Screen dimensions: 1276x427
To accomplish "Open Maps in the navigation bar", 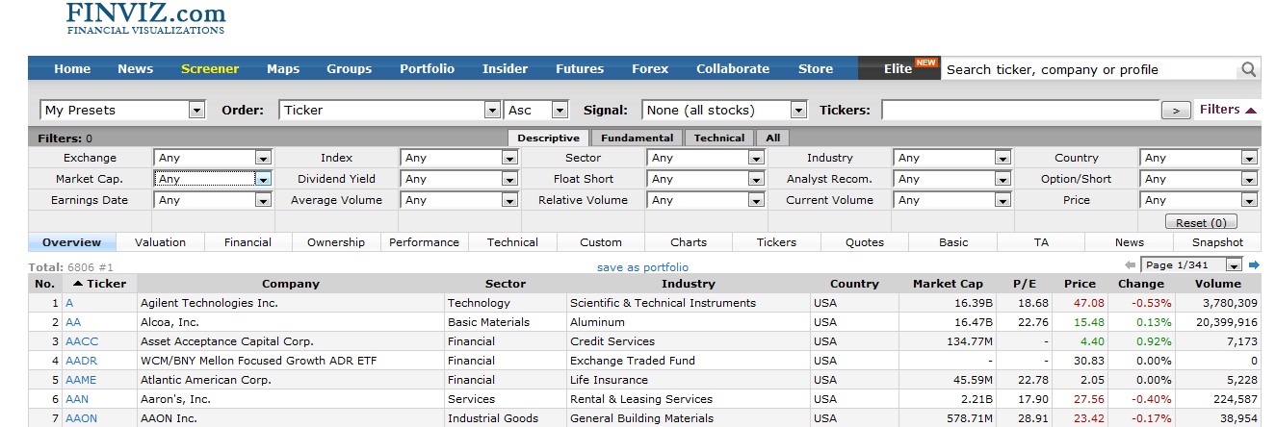I will click(x=283, y=68).
